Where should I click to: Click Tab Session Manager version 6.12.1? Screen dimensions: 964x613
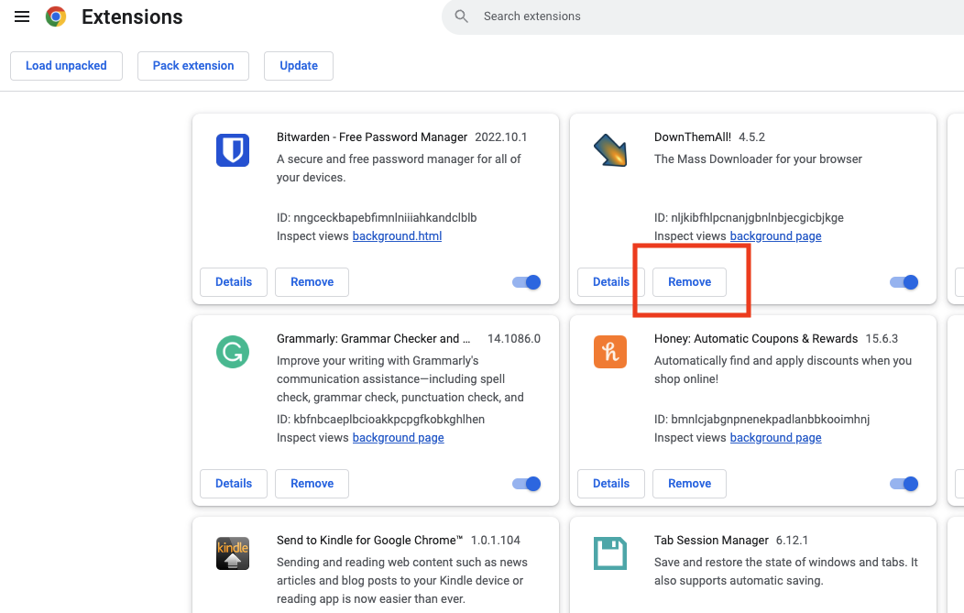[x=792, y=541]
